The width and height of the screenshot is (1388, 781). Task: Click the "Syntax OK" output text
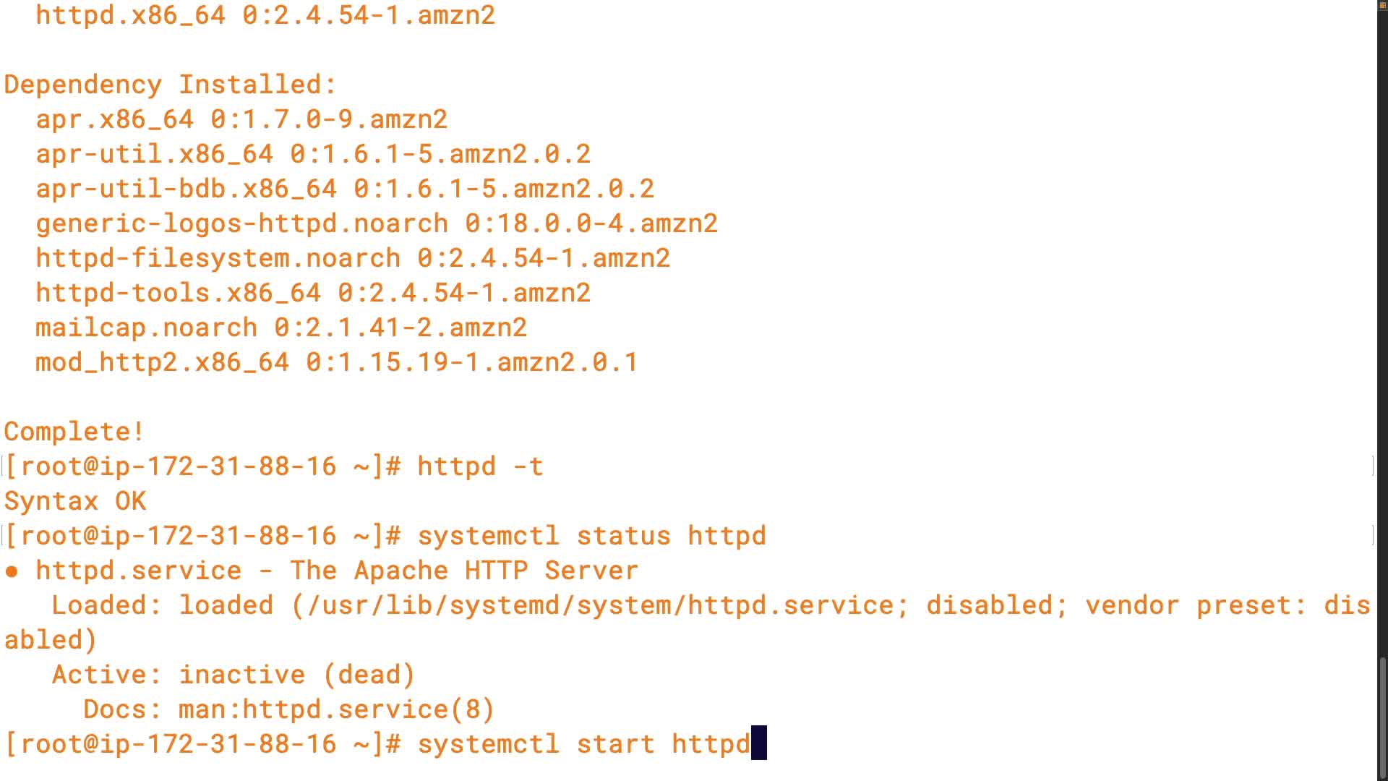[x=75, y=501]
